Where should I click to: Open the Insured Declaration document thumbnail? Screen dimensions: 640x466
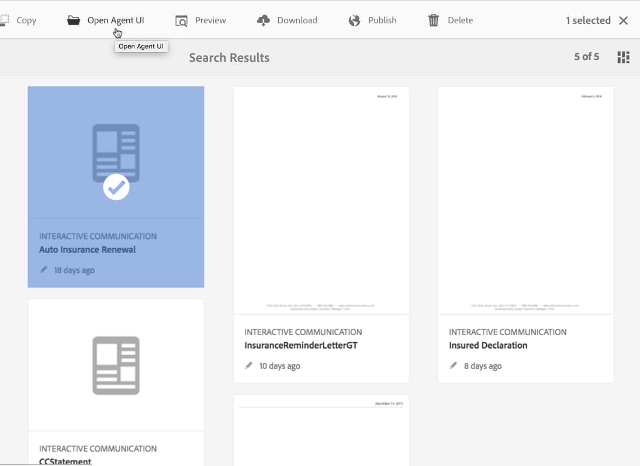(x=525, y=199)
